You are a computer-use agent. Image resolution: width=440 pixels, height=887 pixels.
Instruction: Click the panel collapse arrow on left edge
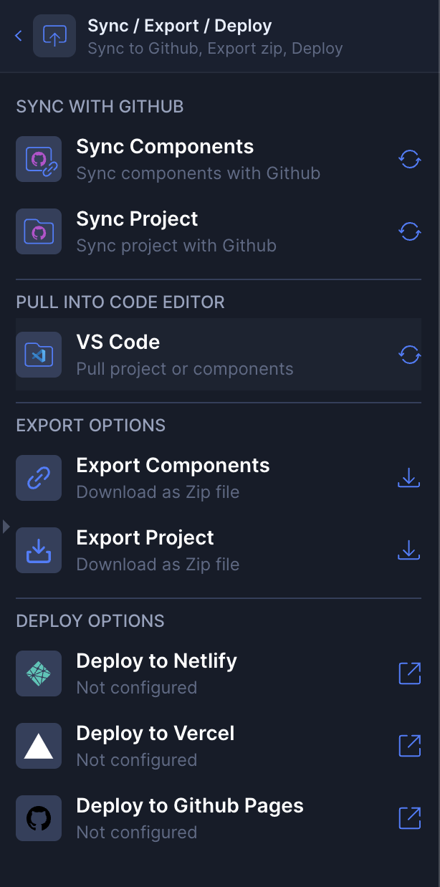tap(6, 526)
